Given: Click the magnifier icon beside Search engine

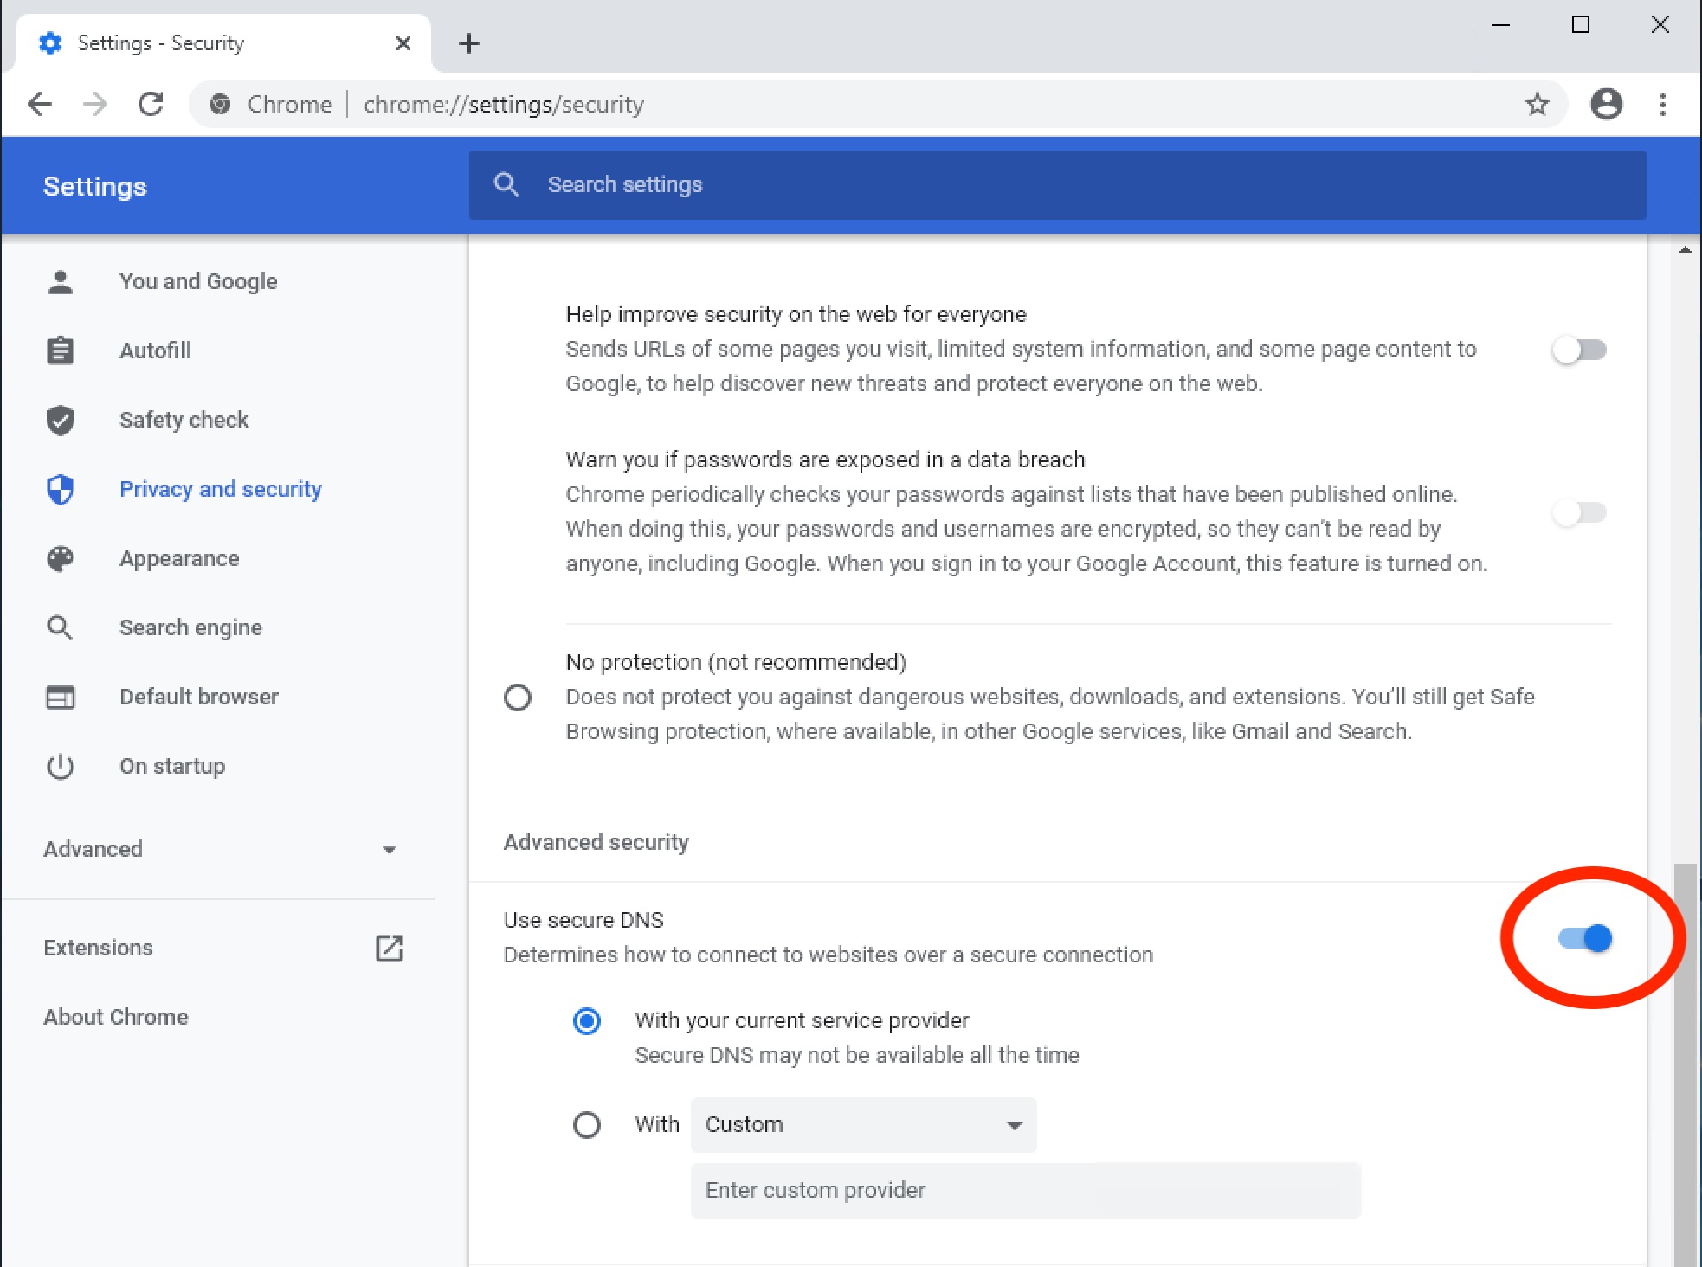Looking at the screenshot, I should coord(61,627).
